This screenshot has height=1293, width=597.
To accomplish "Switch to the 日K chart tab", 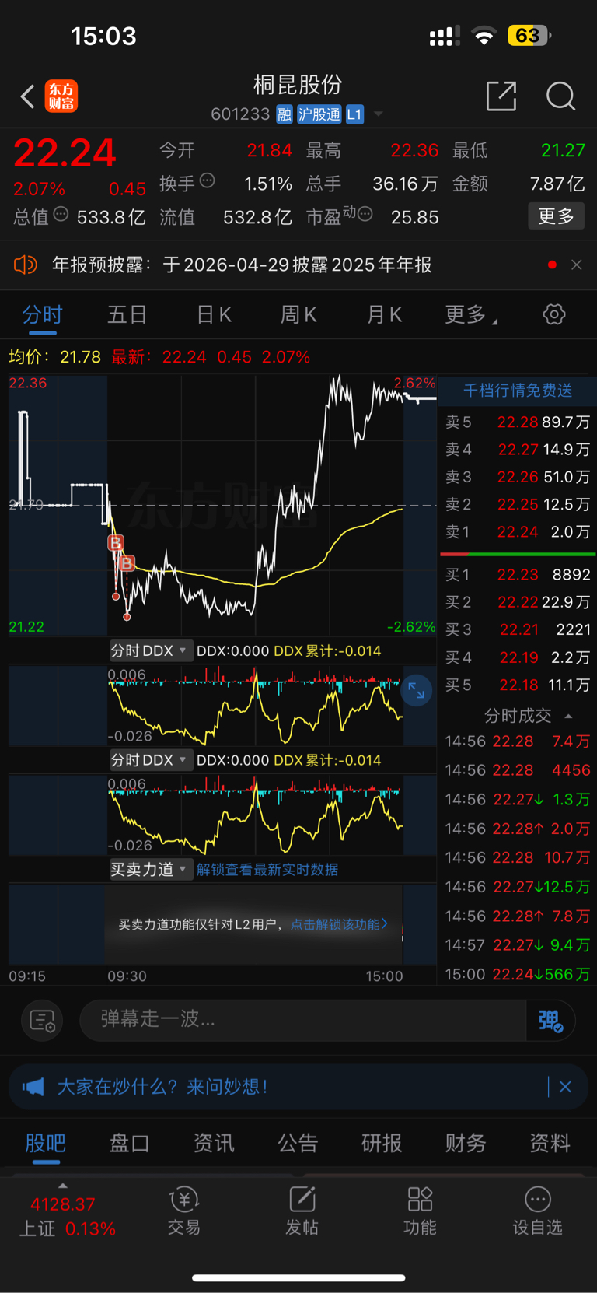I will (214, 314).
